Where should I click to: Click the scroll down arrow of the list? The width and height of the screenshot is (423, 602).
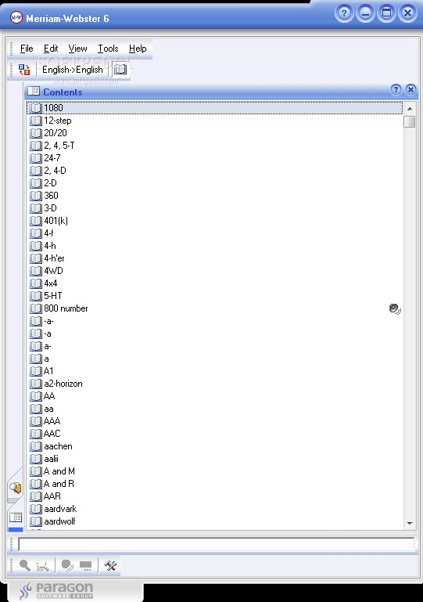[410, 523]
